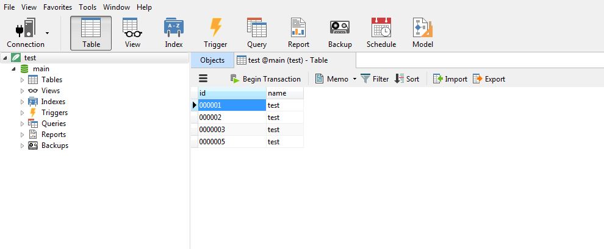Open the Report tool

pos(298,28)
